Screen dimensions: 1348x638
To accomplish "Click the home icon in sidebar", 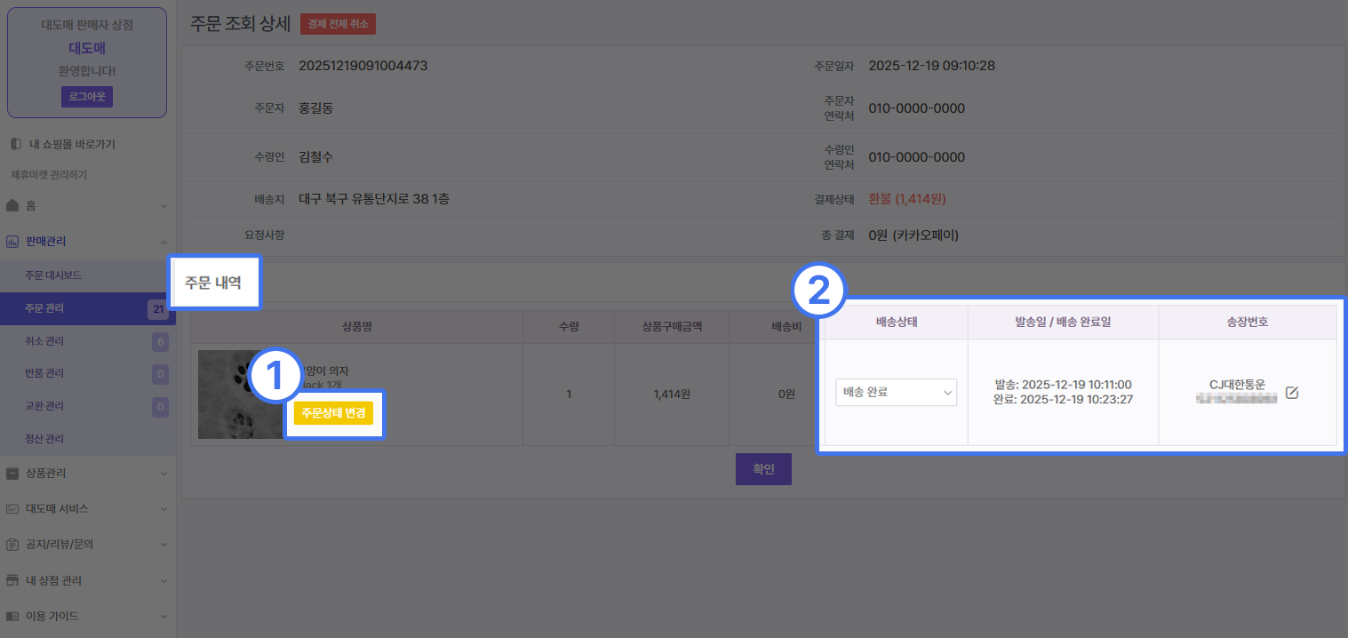I will pos(12,205).
